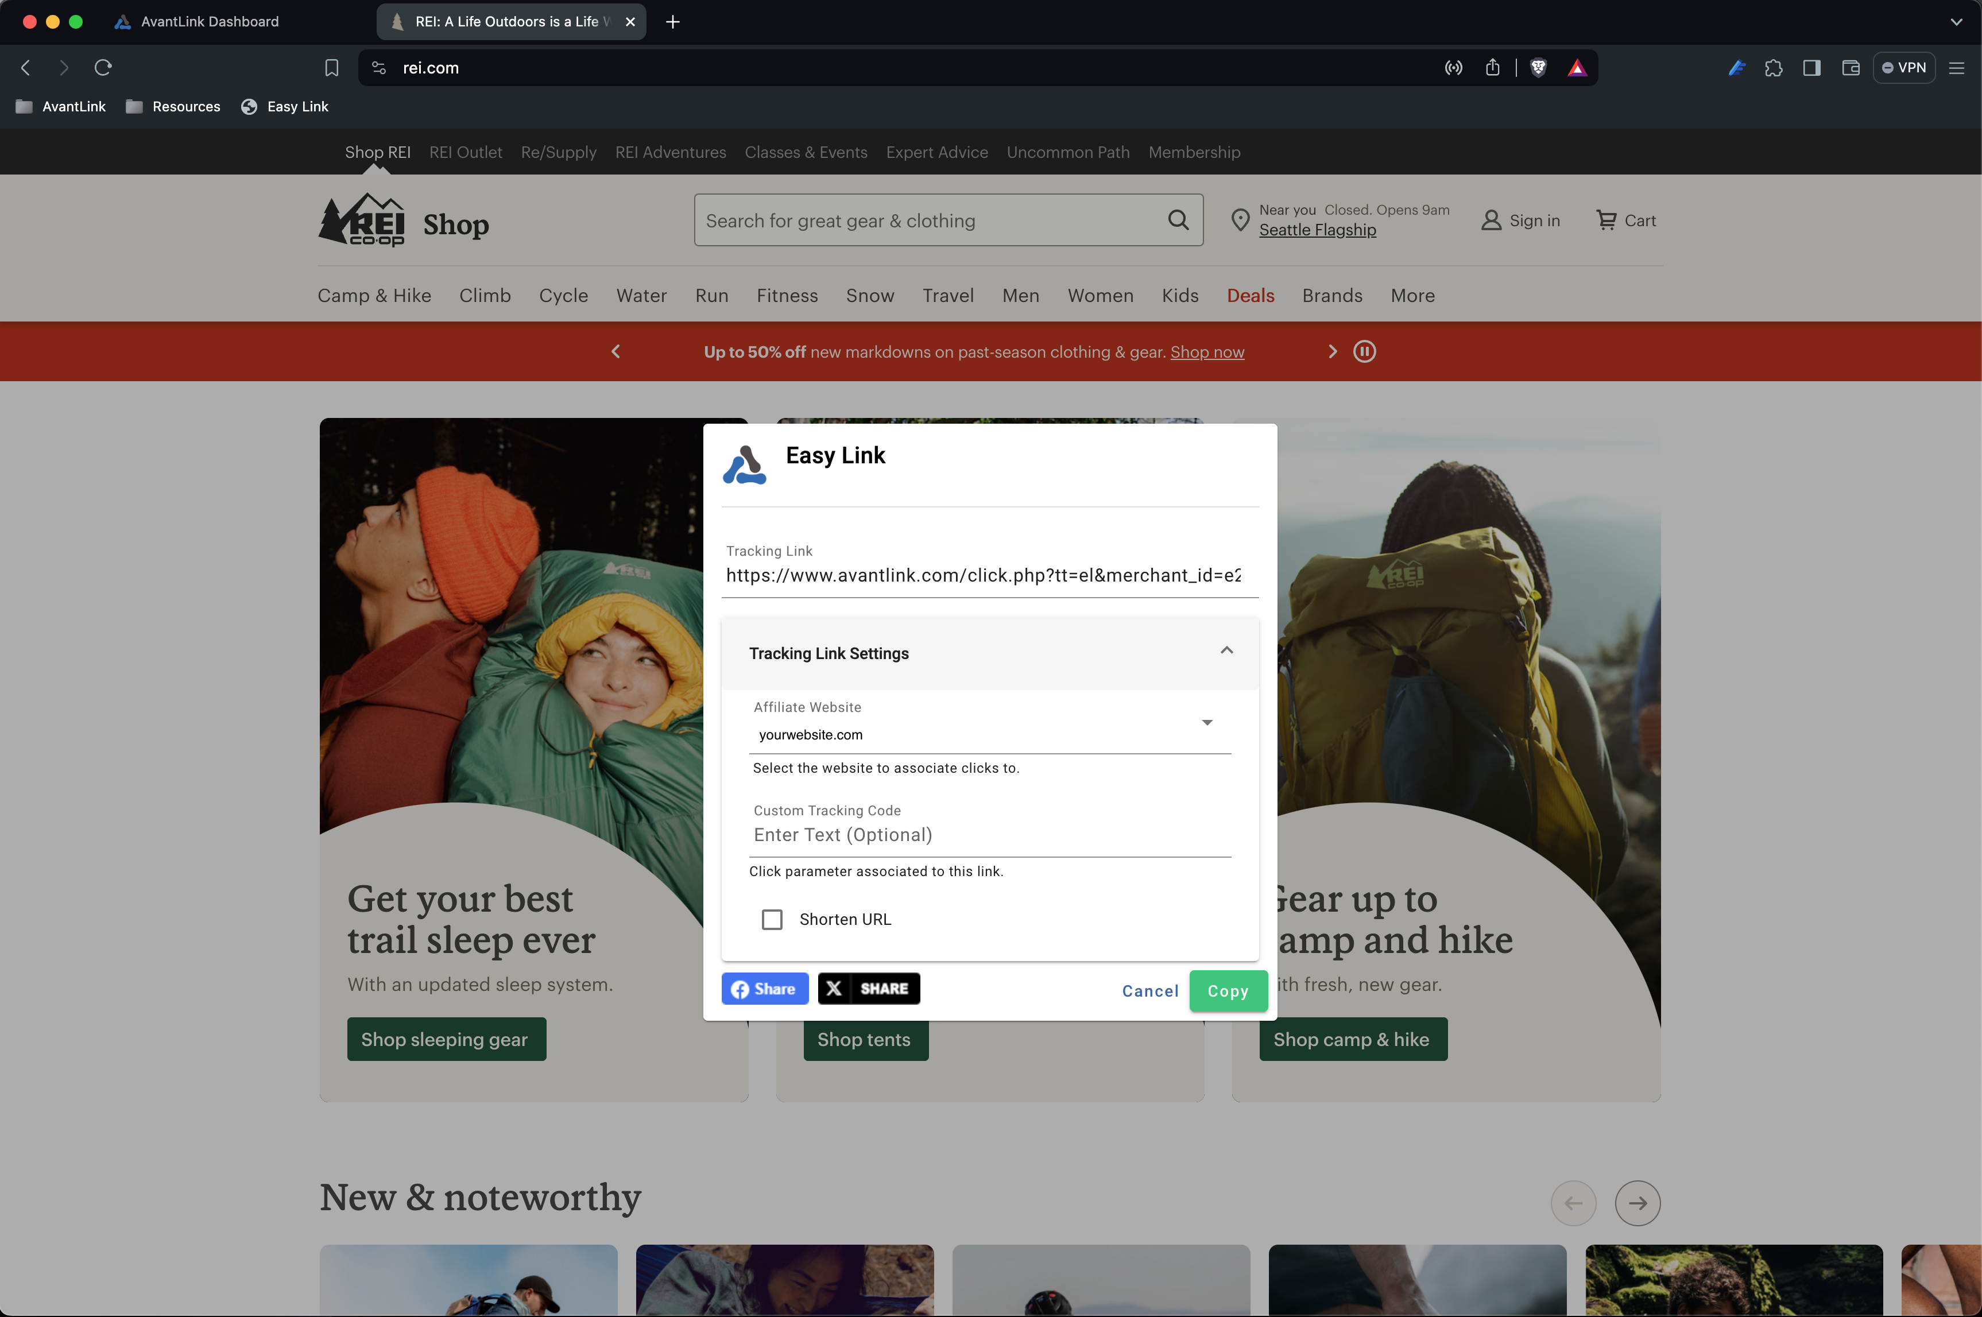Collapse the Tracking Link Settings panel
The height and width of the screenshot is (1317, 1982).
(x=1226, y=651)
